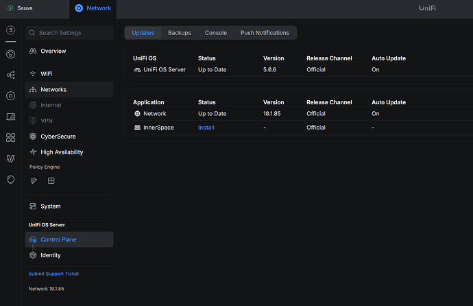Click the Policy Engine magic wand icon

coord(34,180)
